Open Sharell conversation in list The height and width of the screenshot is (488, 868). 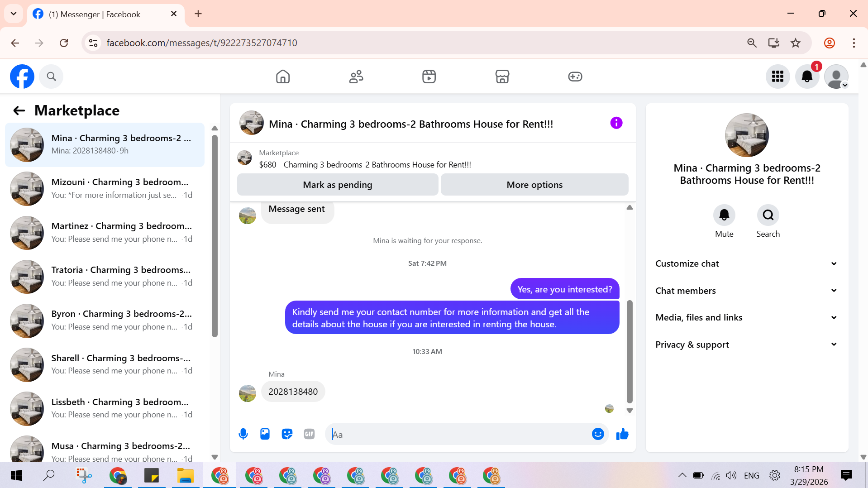(x=105, y=365)
